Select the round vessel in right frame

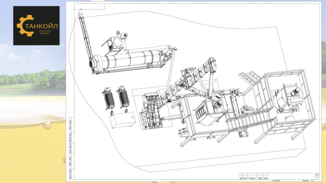tap(288, 98)
